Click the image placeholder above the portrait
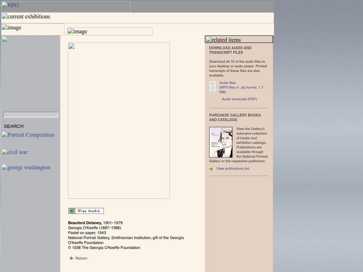 [110, 31]
